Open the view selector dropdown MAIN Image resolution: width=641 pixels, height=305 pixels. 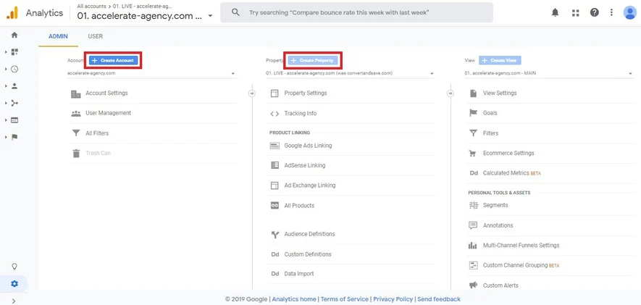coord(549,74)
